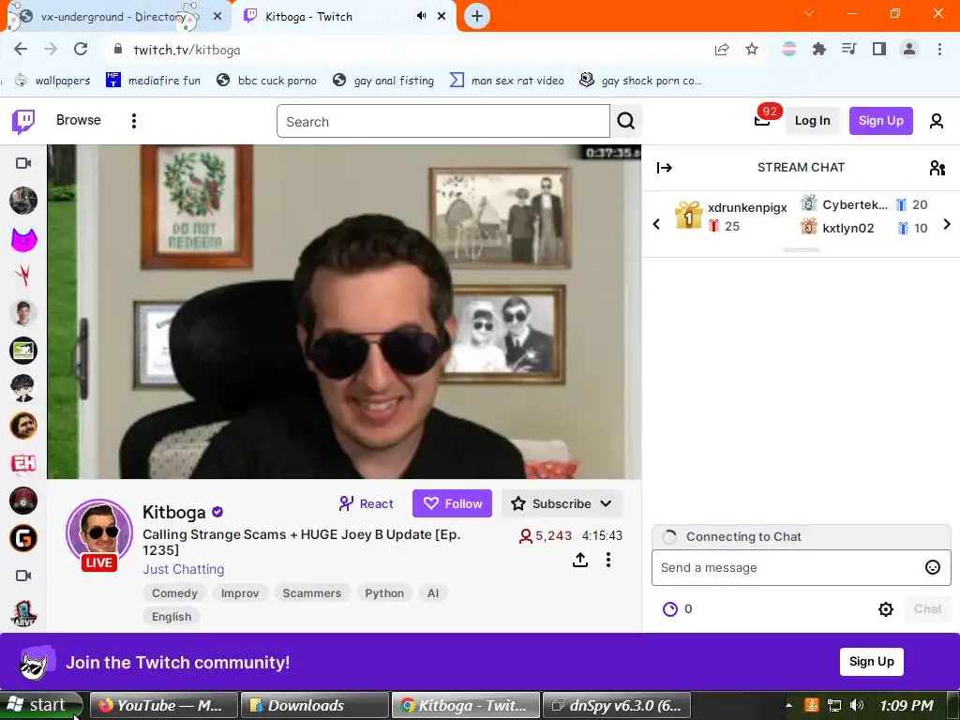Select the Python tag
This screenshot has width=960, height=720.
click(384, 593)
